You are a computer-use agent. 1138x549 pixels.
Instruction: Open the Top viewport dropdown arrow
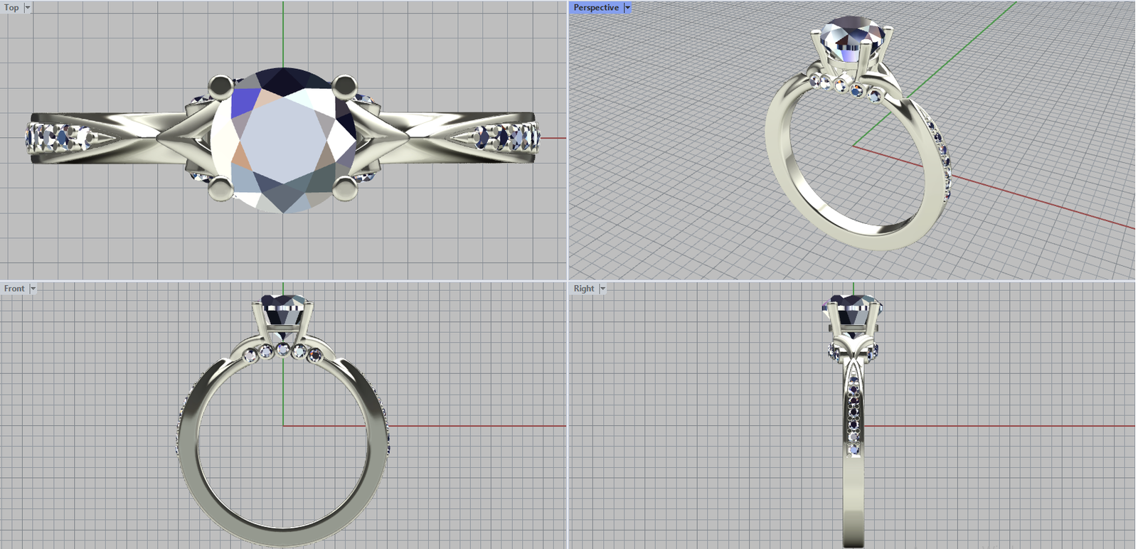(x=28, y=8)
